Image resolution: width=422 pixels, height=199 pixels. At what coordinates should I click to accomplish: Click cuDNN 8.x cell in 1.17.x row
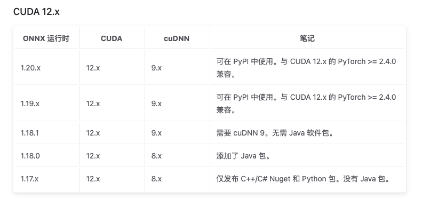[156, 179]
